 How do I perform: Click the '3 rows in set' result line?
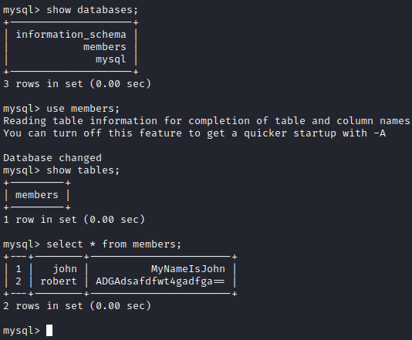tap(77, 84)
